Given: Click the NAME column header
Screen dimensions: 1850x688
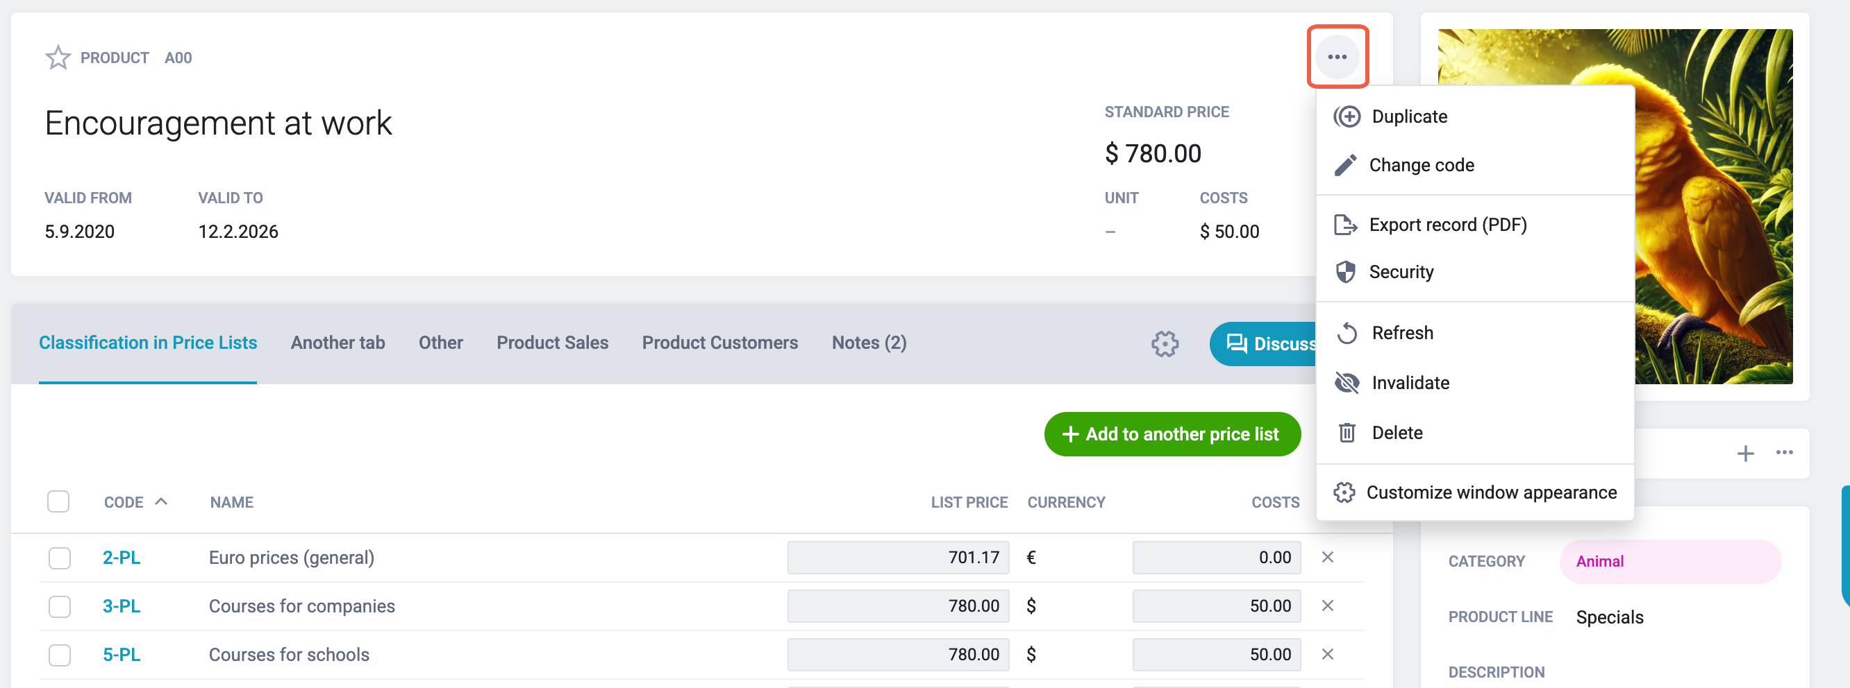Looking at the screenshot, I should click(x=231, y=502).
